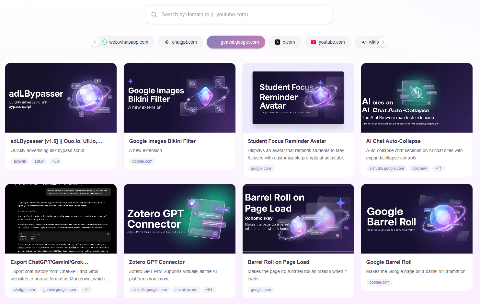The image size is (480, 304).
Task: Select the web.whatsapp.com domain chip
Action: click(125, 42)
